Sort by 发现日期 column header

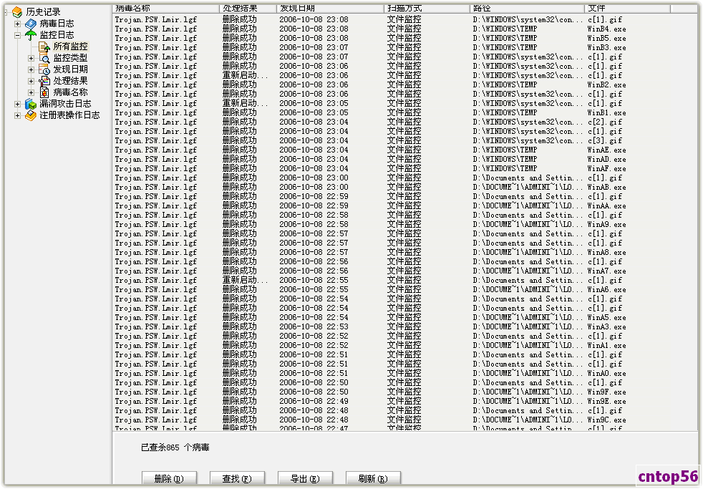[331, 9]
